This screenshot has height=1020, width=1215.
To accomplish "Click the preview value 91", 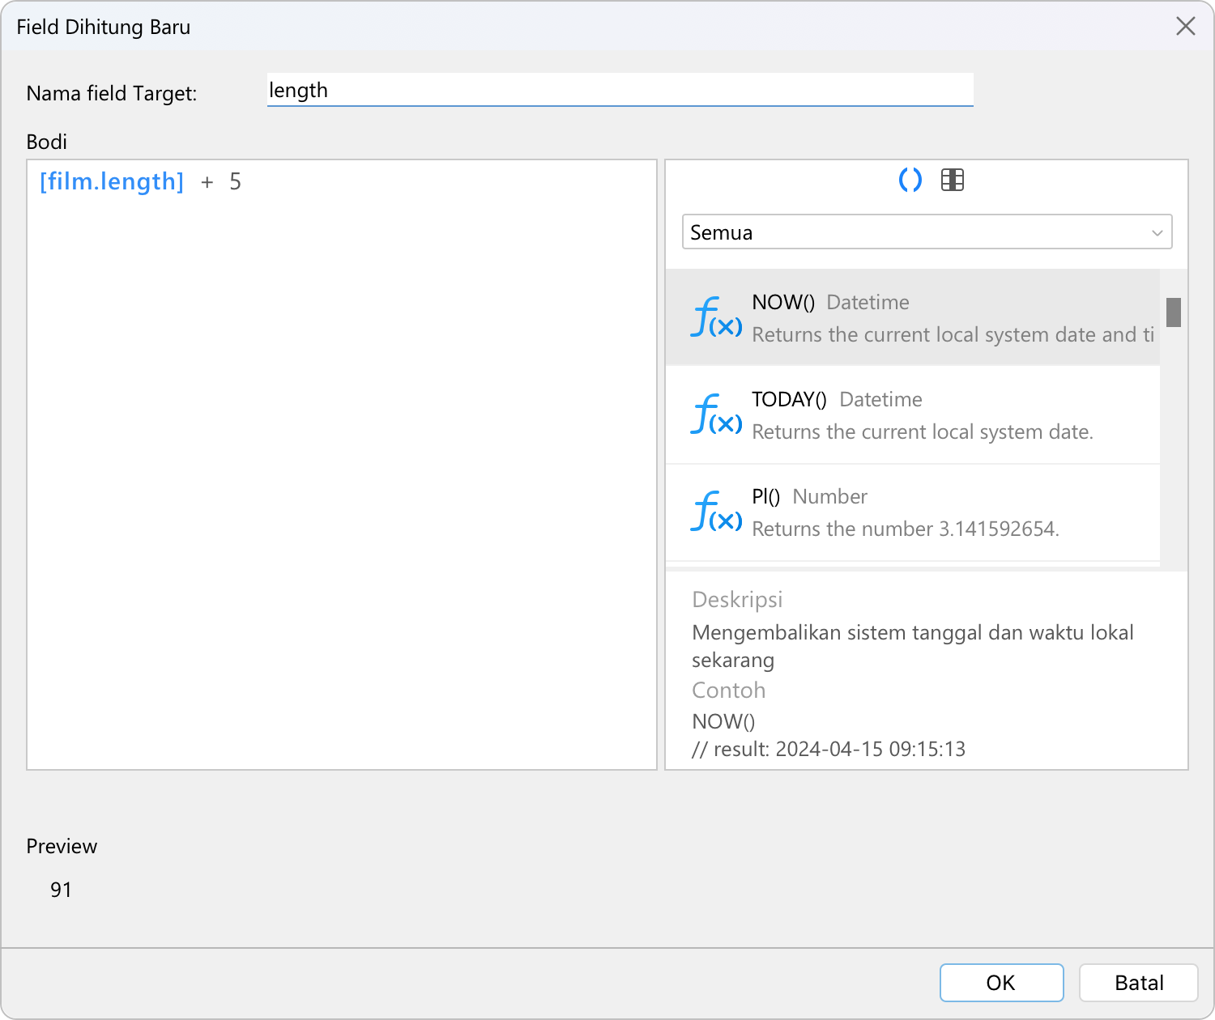I will point(61,890).
